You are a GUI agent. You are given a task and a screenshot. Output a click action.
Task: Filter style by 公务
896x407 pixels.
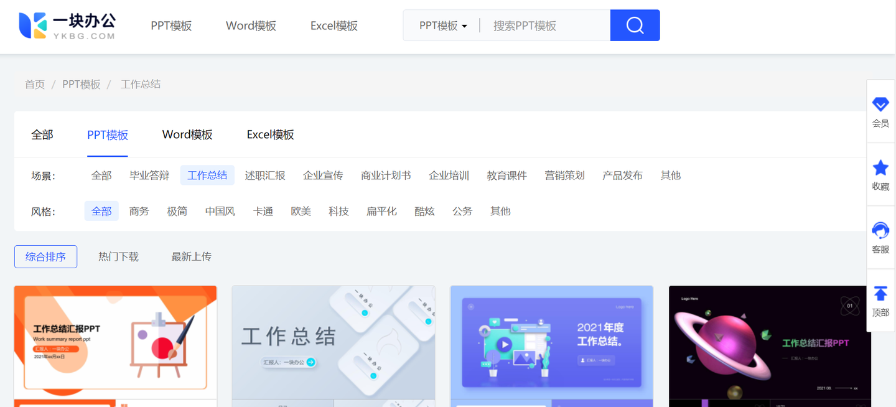point(462,211)
